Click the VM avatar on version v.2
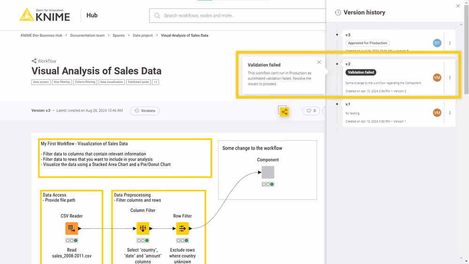The width and height of the screenshot is (469, 264). tap(437, 78)
